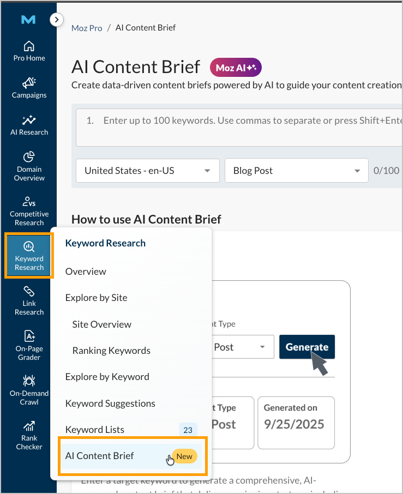Click the 0/100 keyword counter
Screen dimensions: 403x494
coord(386,171)
